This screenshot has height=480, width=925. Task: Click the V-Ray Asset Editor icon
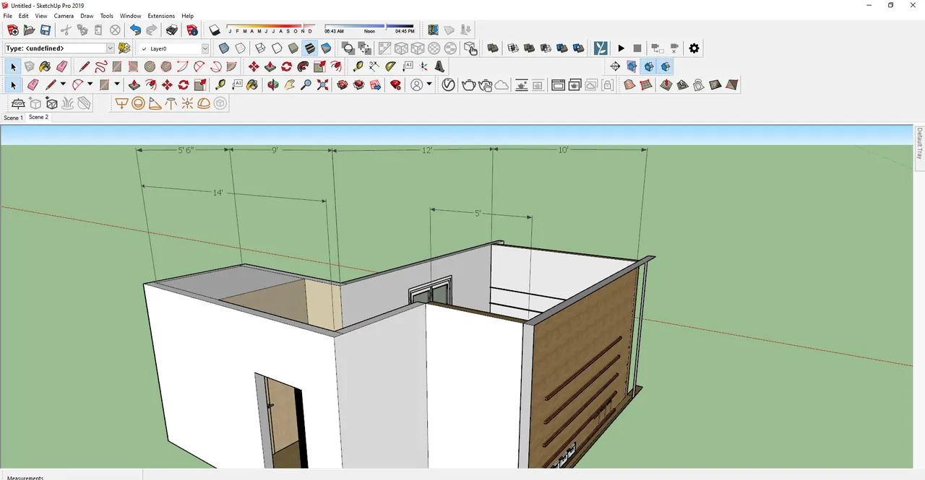coord(448,84)
